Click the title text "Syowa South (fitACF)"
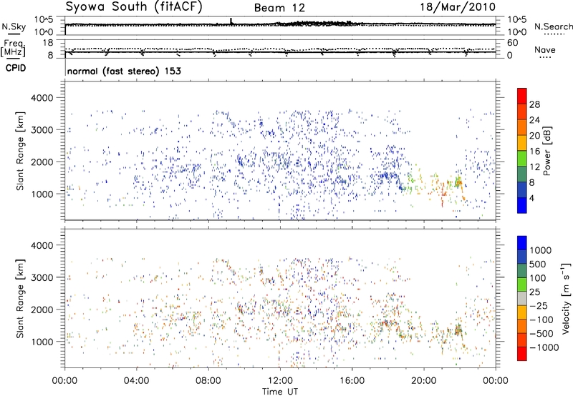Screen dimensions: 573x396 133,6
